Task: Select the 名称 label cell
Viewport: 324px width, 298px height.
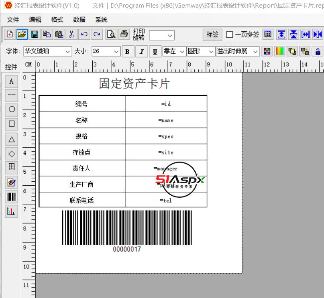Action: pyautogui.click(x=82, y=120)
